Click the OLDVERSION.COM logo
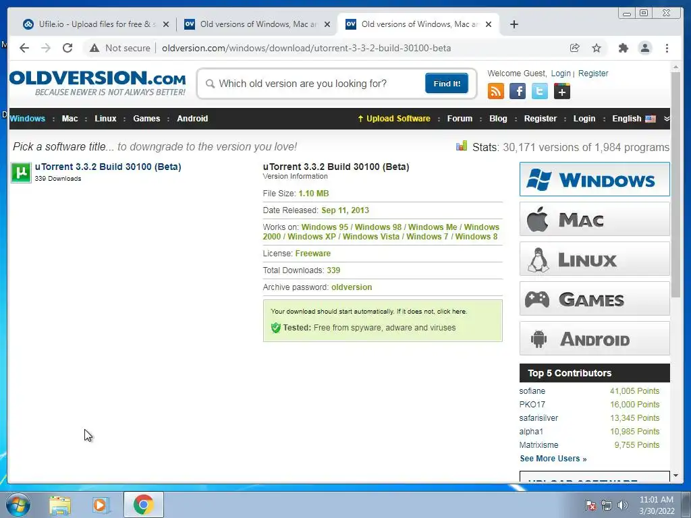Screen dimensions: 691x518 [x=97, y=83]
